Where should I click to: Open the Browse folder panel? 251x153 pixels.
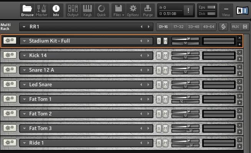coord(27,10)
